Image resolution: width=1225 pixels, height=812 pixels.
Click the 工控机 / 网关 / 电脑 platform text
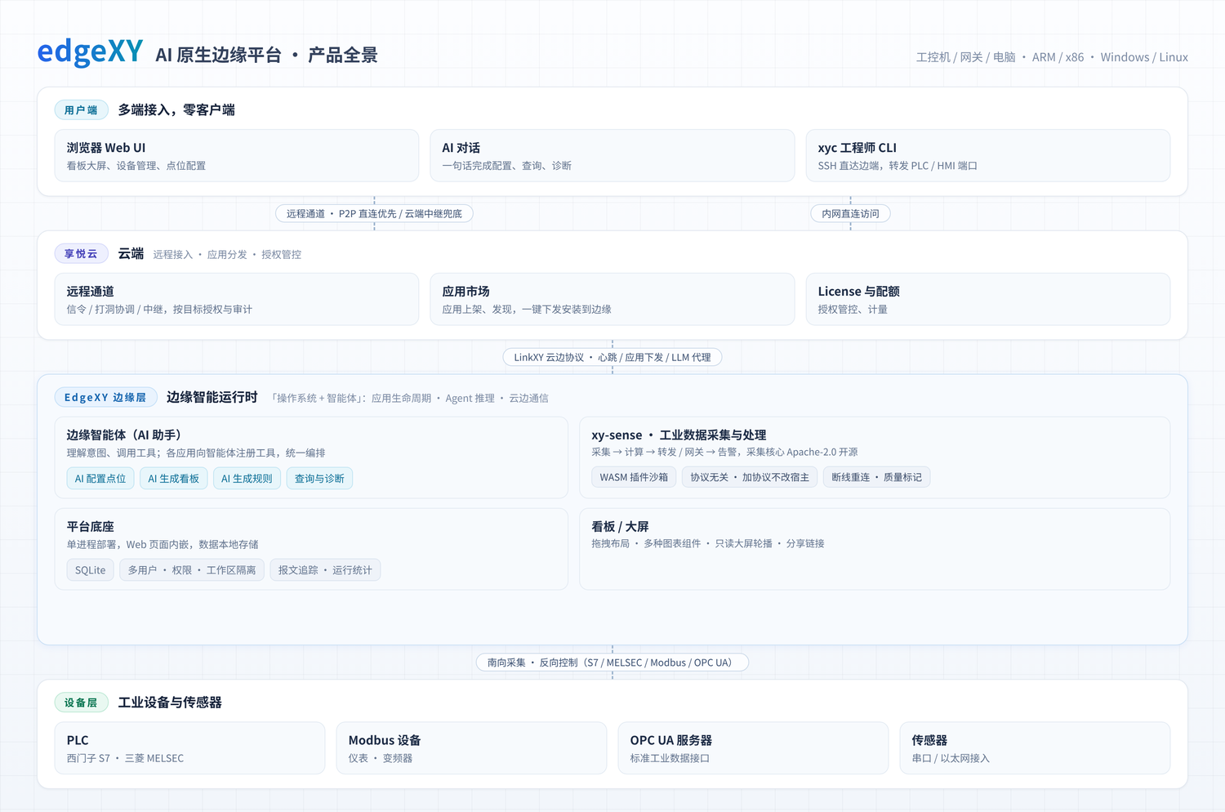pyautogui.click(x=965, y=57)
